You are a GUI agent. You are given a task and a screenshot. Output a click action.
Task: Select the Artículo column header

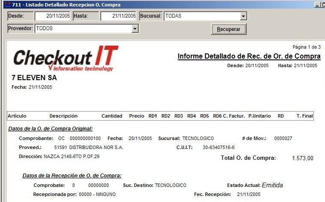(18, 116)
